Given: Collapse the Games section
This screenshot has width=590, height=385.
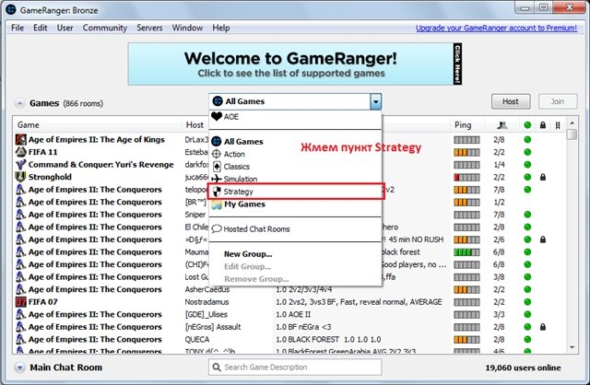Looking at the screenshot, I should [x=19, y=102].
